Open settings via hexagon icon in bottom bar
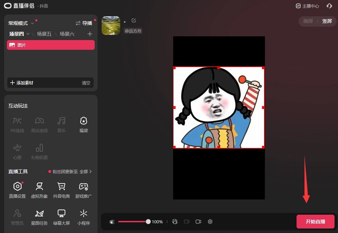338x233 pixels. [210, 222]
